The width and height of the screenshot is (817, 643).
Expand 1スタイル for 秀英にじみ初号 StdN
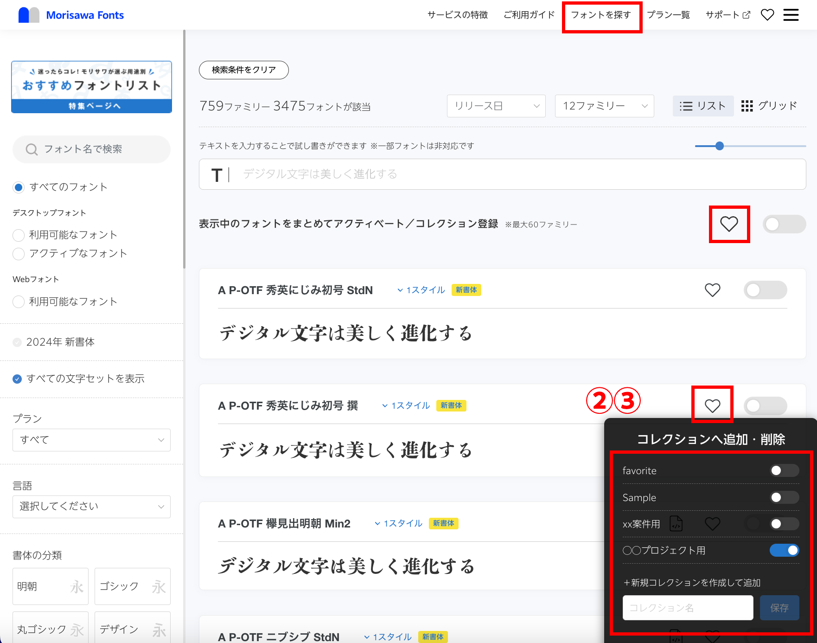coord(421,290)
